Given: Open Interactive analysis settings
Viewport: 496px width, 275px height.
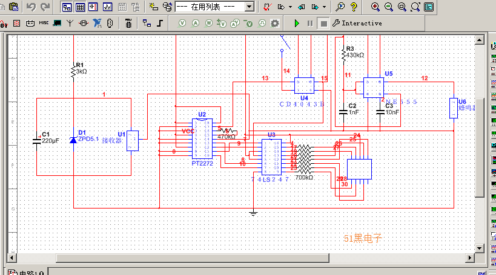Looking at the screenshot, I should pyautogui.click(x=357, y=23).
